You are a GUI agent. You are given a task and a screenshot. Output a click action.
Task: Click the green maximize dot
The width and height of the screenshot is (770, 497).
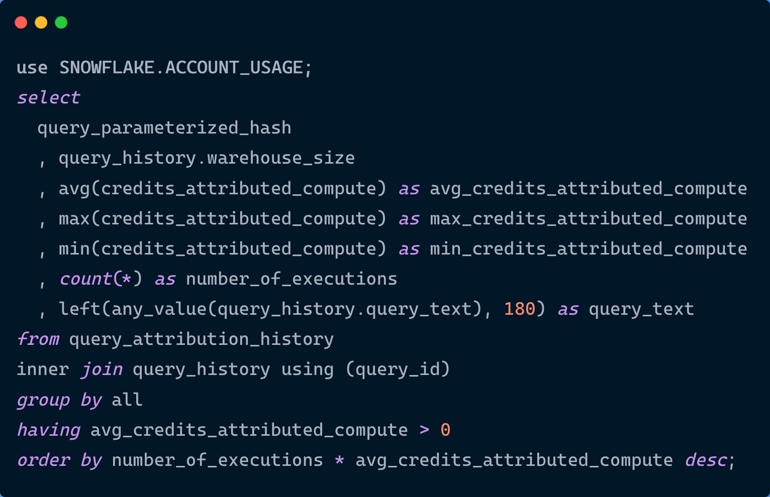[61, 23]
